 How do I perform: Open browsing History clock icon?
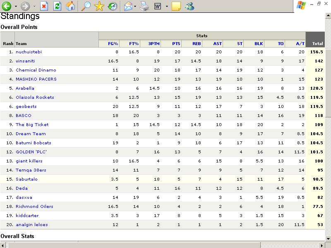click(x=113, y=6)
